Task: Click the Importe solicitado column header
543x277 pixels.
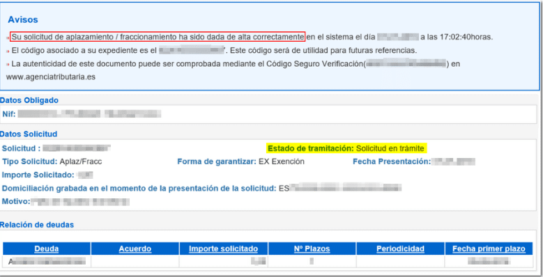Action: click(223, 248)
